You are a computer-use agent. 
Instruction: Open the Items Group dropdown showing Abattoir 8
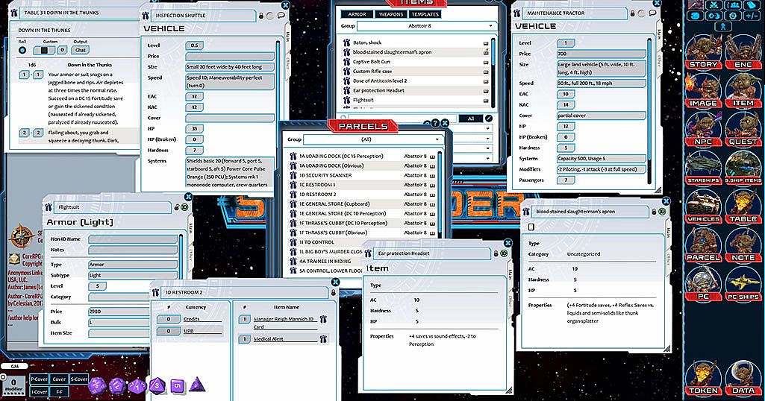point(426,26)
